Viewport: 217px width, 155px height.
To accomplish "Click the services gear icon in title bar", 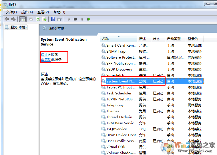I will coord(5,4).
